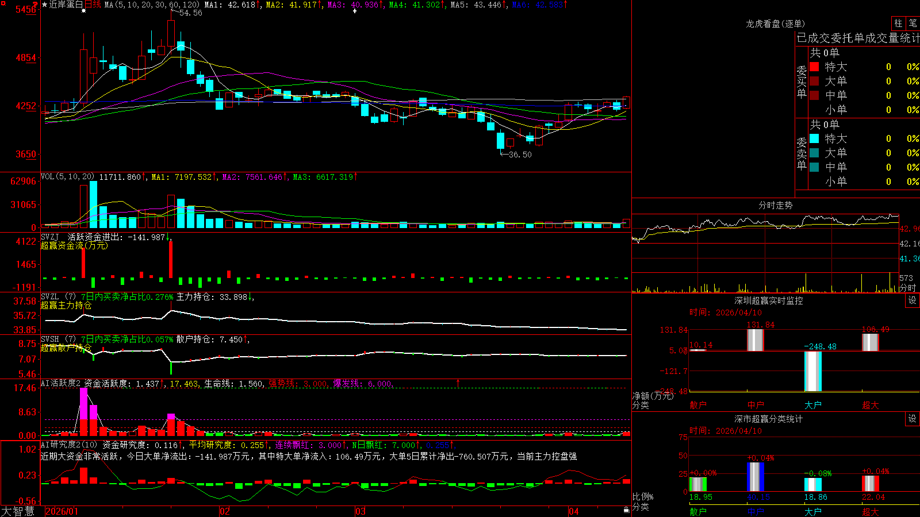Click the 36.50 low price label
Viewport: 920px width, 517px height.
520,155
